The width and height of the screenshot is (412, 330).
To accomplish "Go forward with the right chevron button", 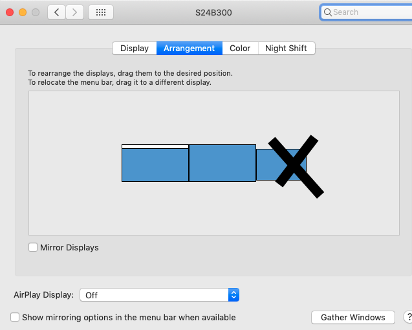I will [x=74, y=12].
